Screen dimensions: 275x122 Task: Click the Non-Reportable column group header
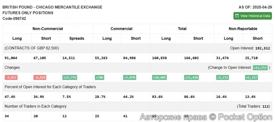coord(243,29)
